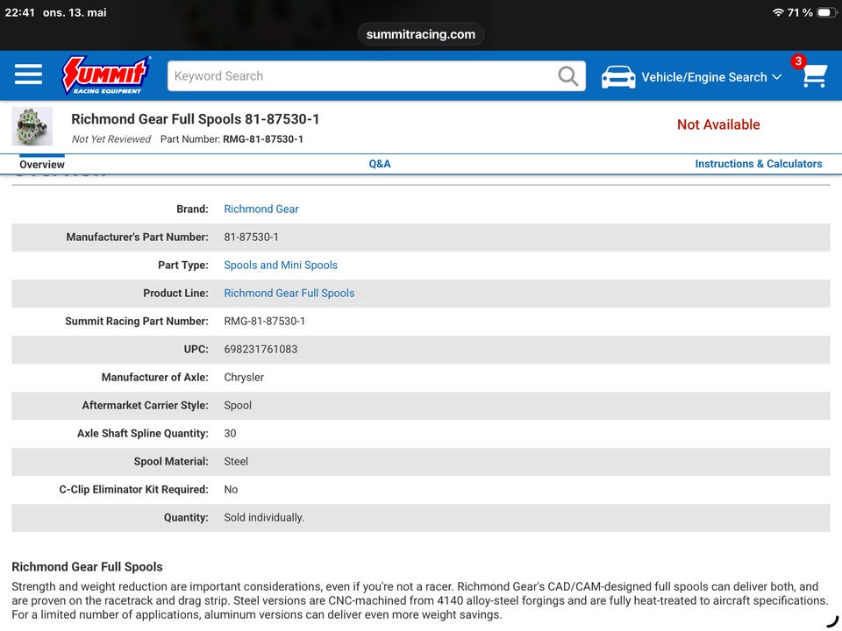Screen dimensions: 842x631
Task: Click the Chrysler axle manufacturer value
Action: (x=244, y=377)
